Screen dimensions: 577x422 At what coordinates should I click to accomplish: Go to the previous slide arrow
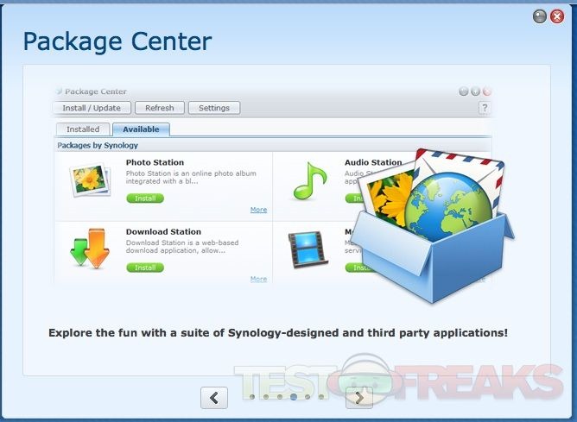(214, 397)
